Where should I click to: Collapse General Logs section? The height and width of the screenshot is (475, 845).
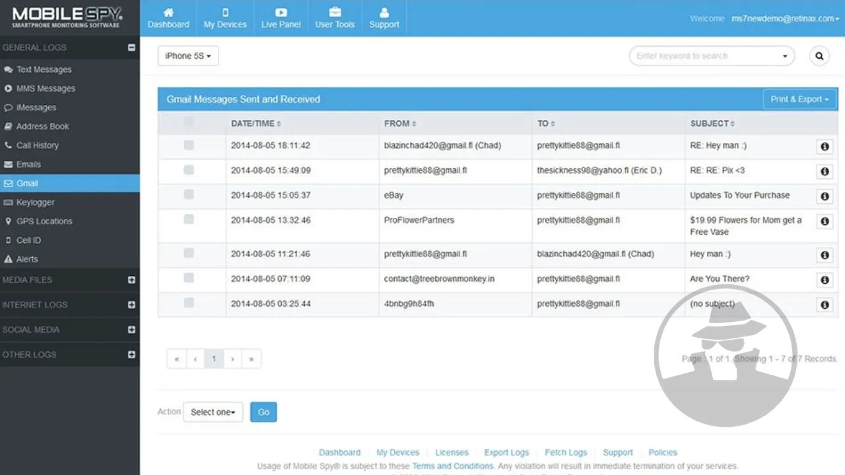click(131, 47)
